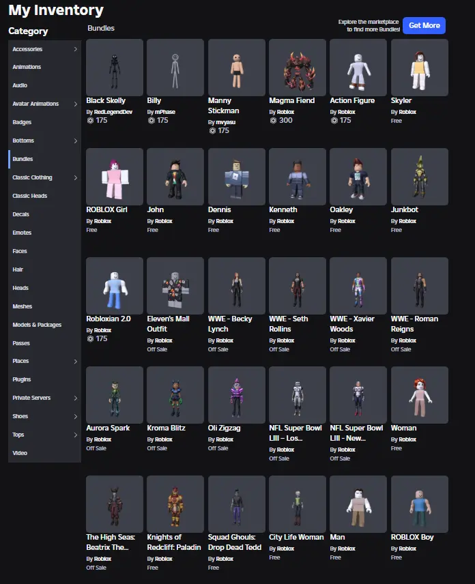The height and width of the screenshot is (584, 475).
Task: Open the Dennis avatar thumbnail
Action: pos(237,177)
